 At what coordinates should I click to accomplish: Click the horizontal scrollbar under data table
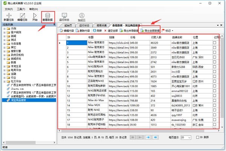133,131
